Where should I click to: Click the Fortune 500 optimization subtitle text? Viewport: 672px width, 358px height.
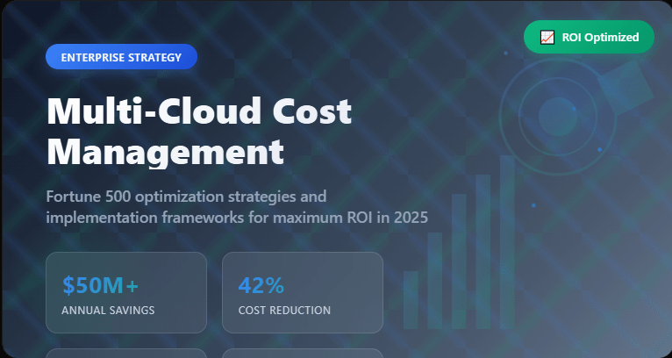pos(237,207)
